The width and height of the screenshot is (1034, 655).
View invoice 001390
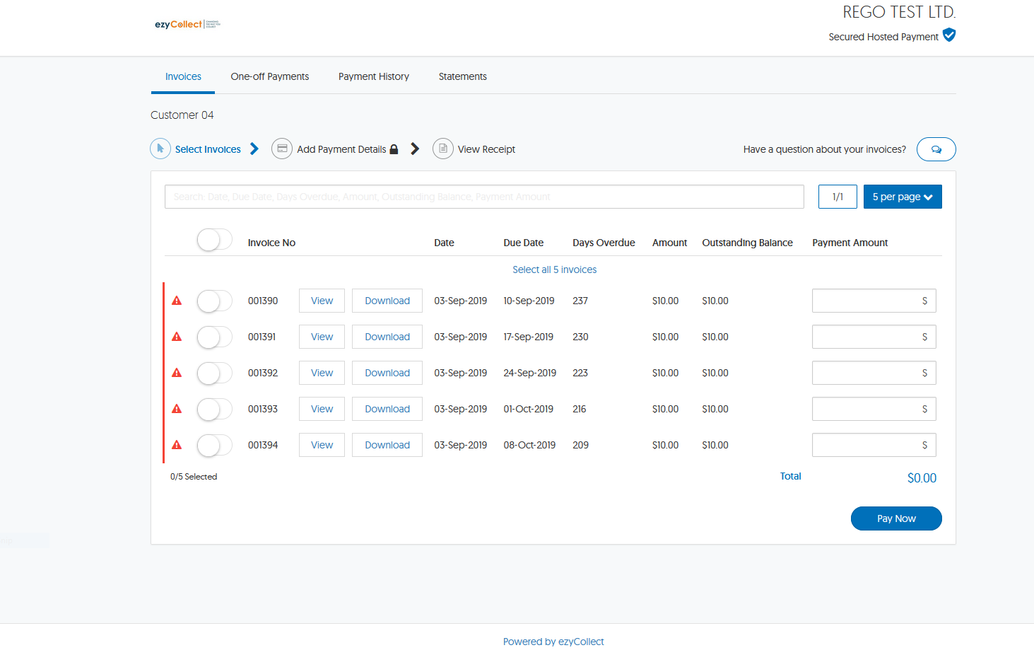coord(322,301)
